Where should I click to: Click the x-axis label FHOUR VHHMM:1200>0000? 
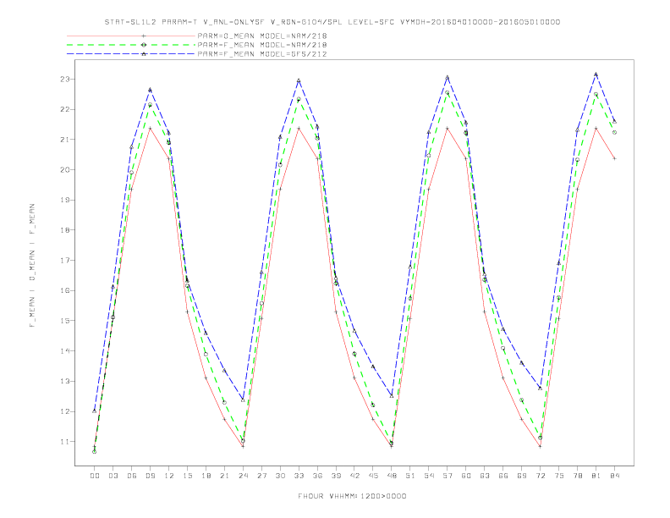(x=352, y=496)
